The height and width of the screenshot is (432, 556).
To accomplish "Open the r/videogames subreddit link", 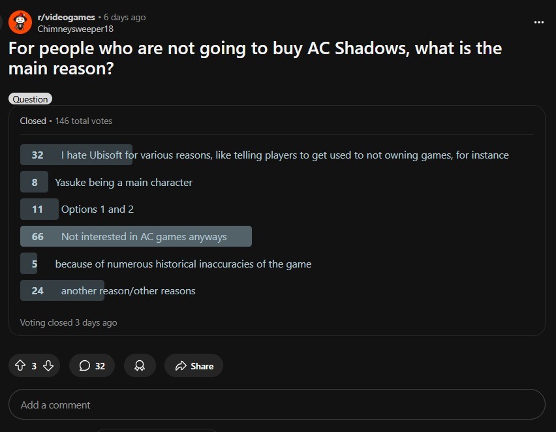I will click(x=66, y=17).
